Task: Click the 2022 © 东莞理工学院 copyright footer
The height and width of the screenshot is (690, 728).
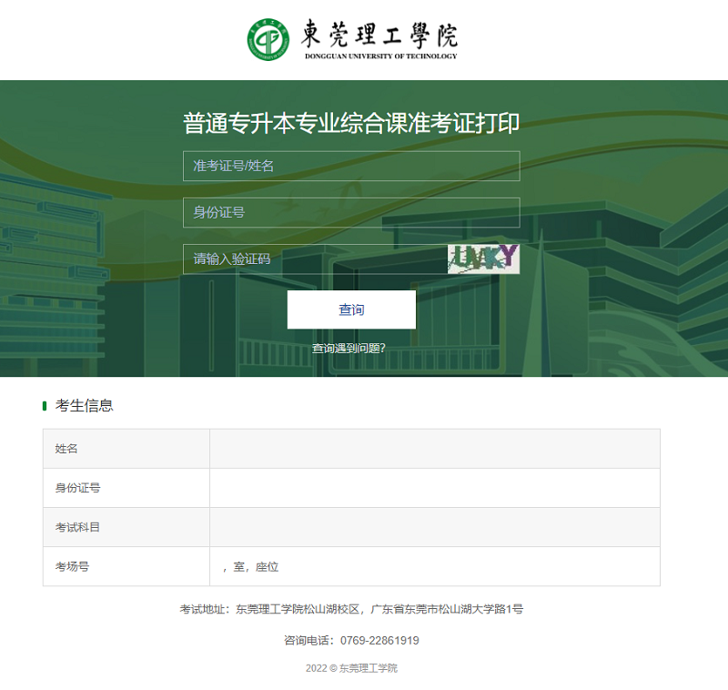Action: click(351, 668)
